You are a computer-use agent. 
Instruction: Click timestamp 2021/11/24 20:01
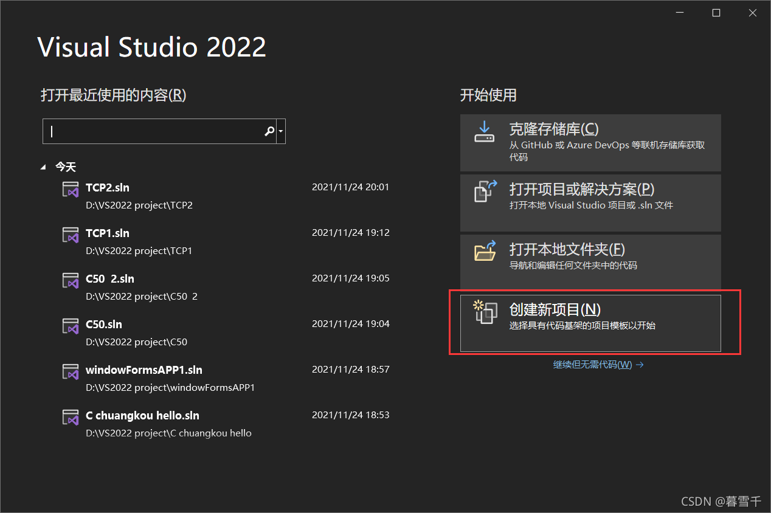tap(350, 187)
